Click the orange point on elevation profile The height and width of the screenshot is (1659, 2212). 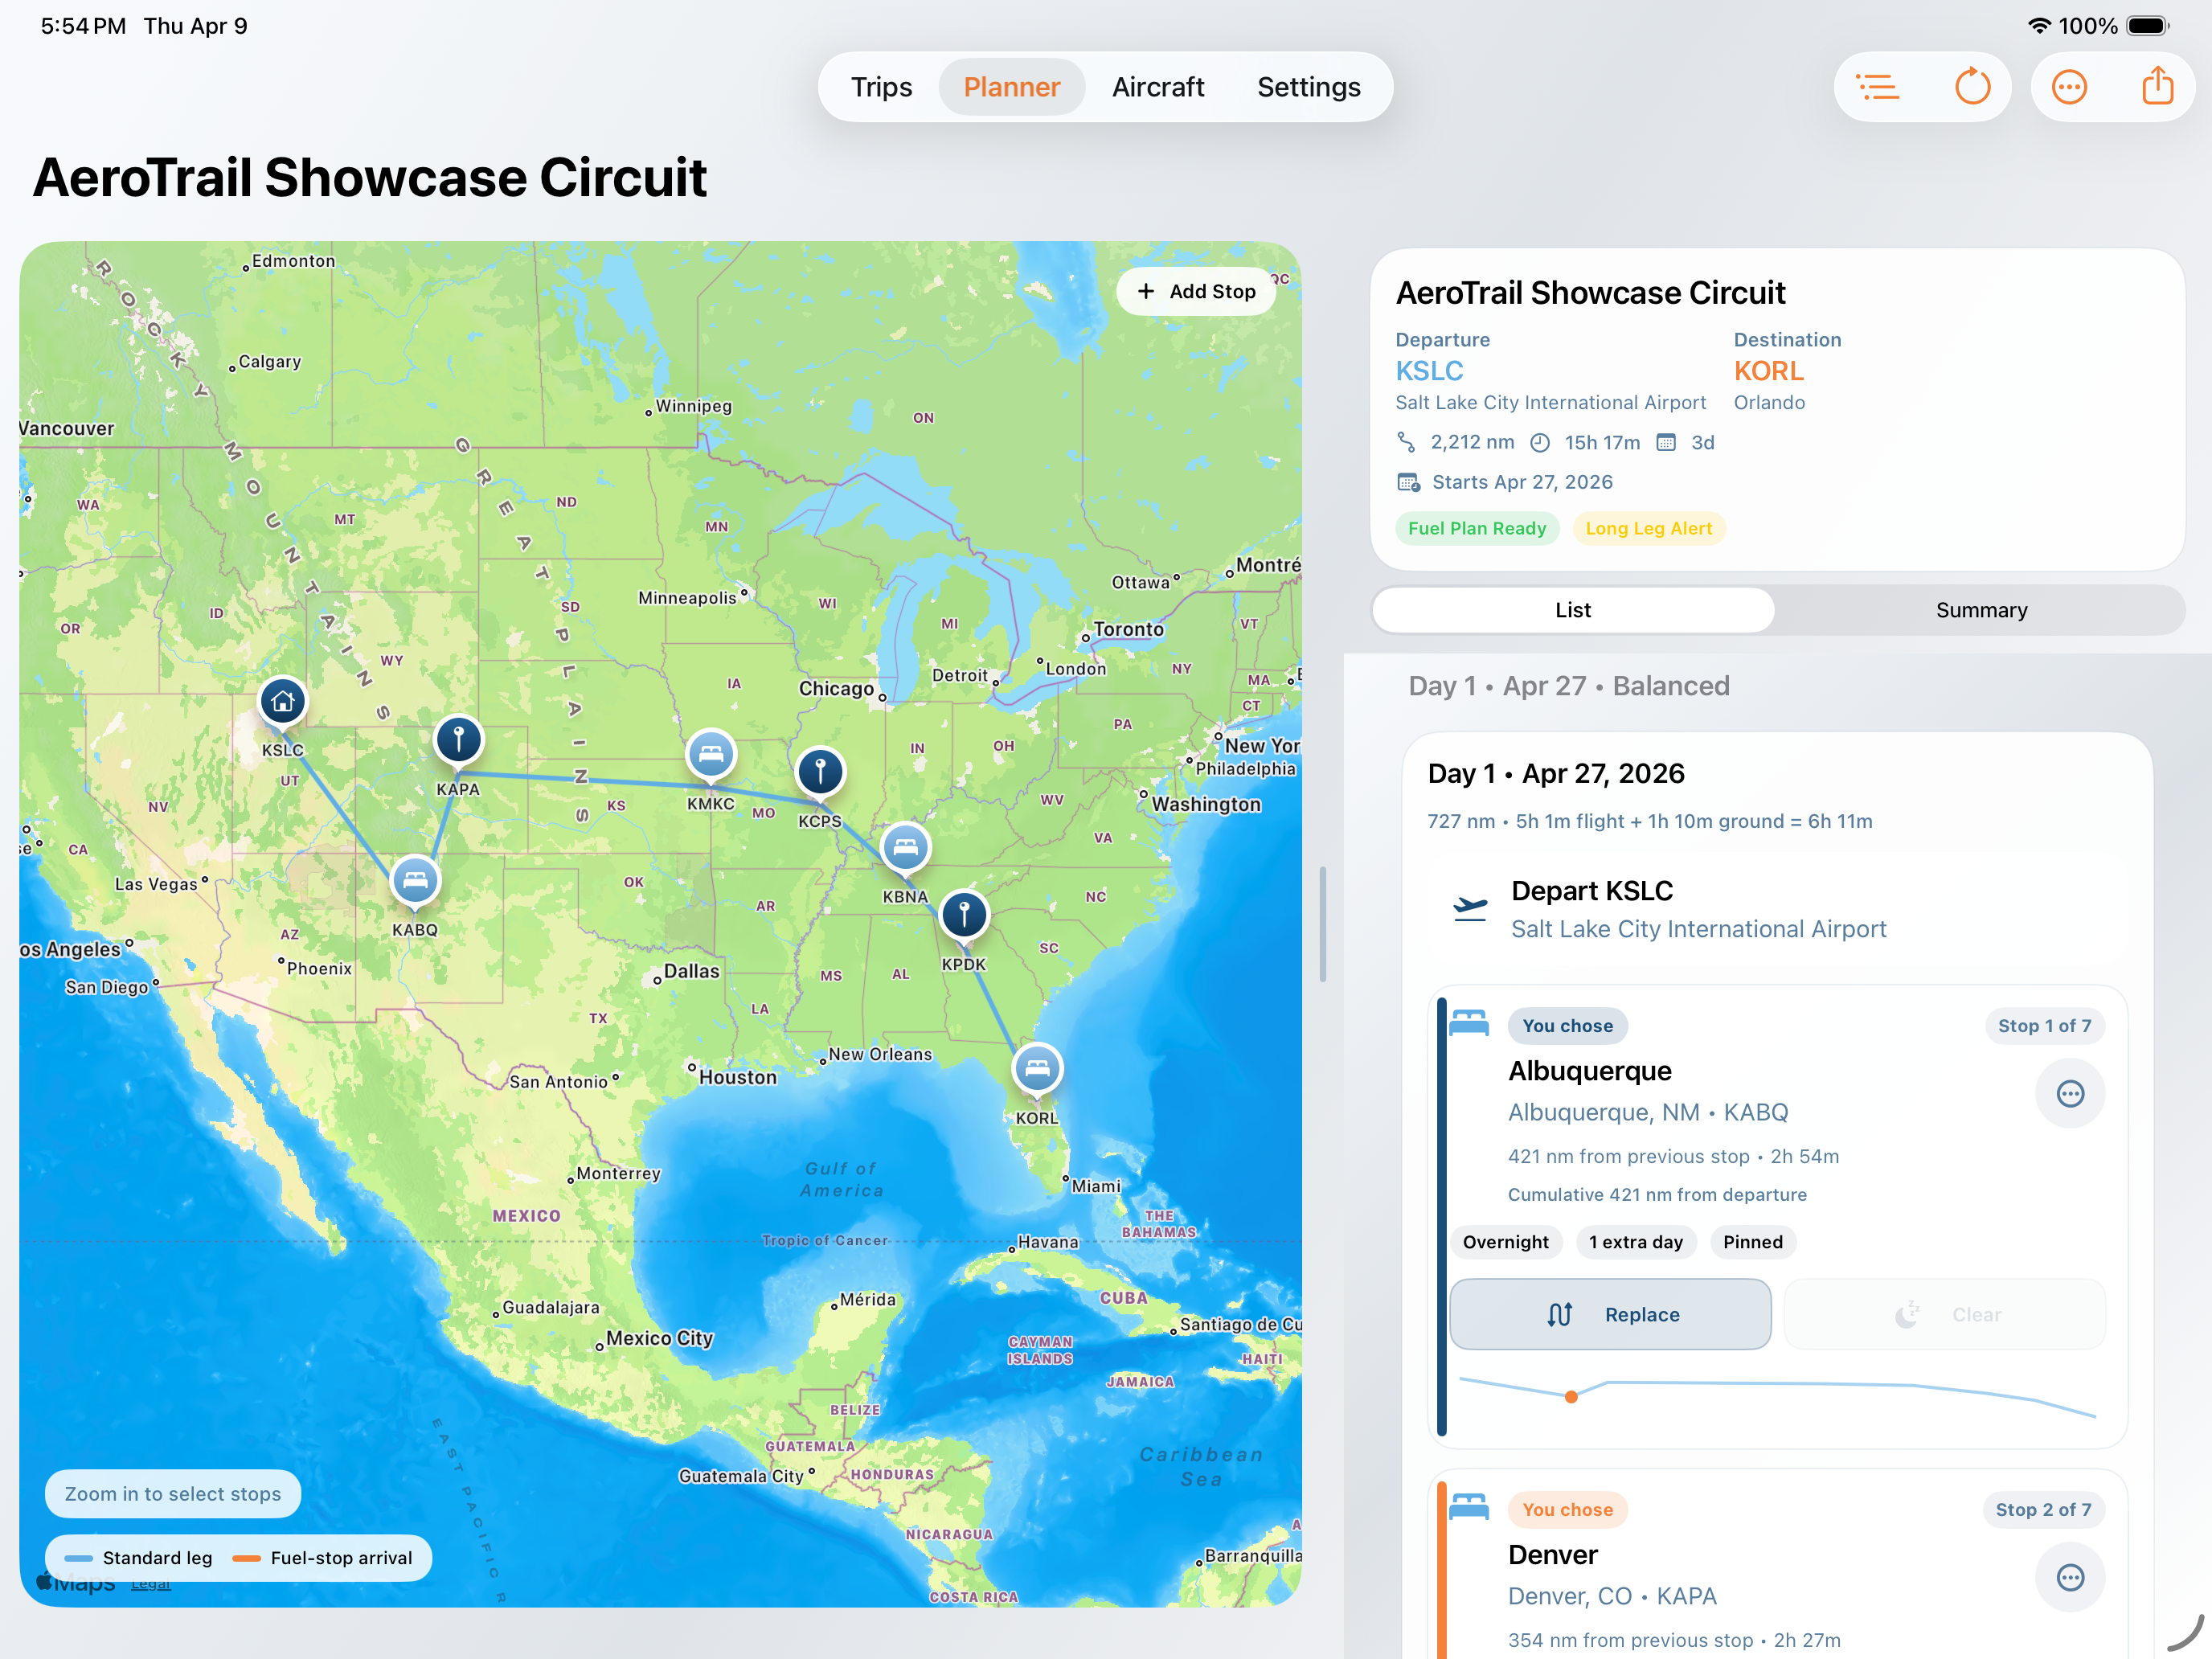[x=1571, y=1397]
